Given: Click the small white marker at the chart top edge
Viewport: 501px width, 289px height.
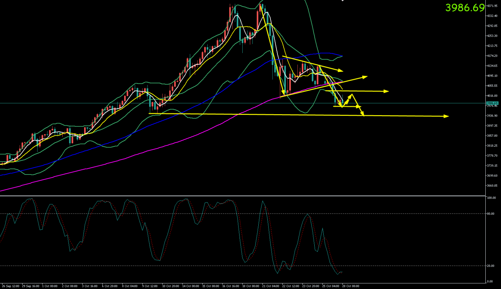Looking at the screenshot, I should tap(342, 1).
